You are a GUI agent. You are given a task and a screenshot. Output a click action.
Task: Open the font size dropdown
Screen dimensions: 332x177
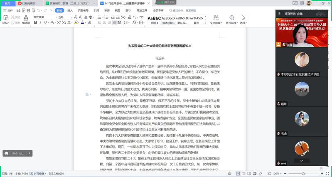point(71,17)
